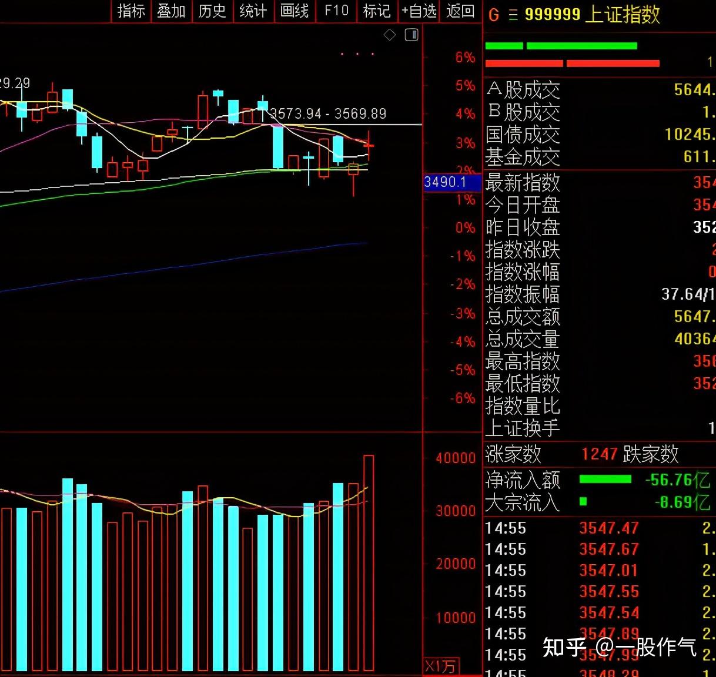Open the F10 company info page
This screenshot has height=677, width=716.
336,11
